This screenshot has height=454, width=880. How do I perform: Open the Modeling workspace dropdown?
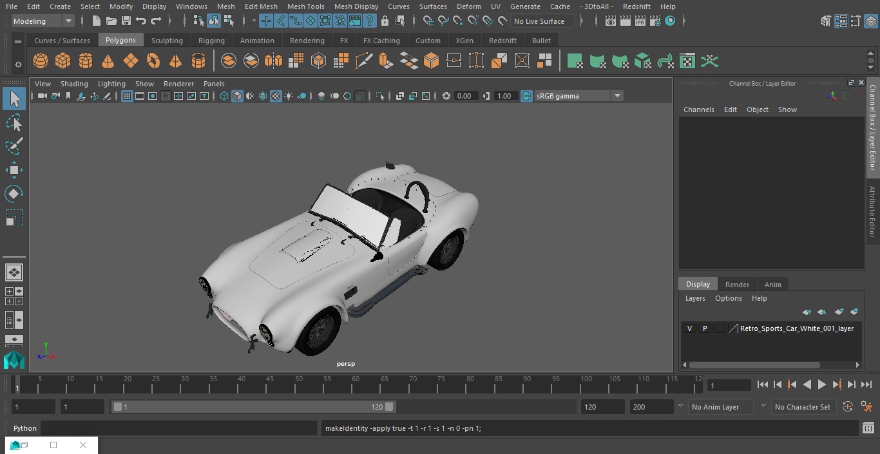click(43, 21)
